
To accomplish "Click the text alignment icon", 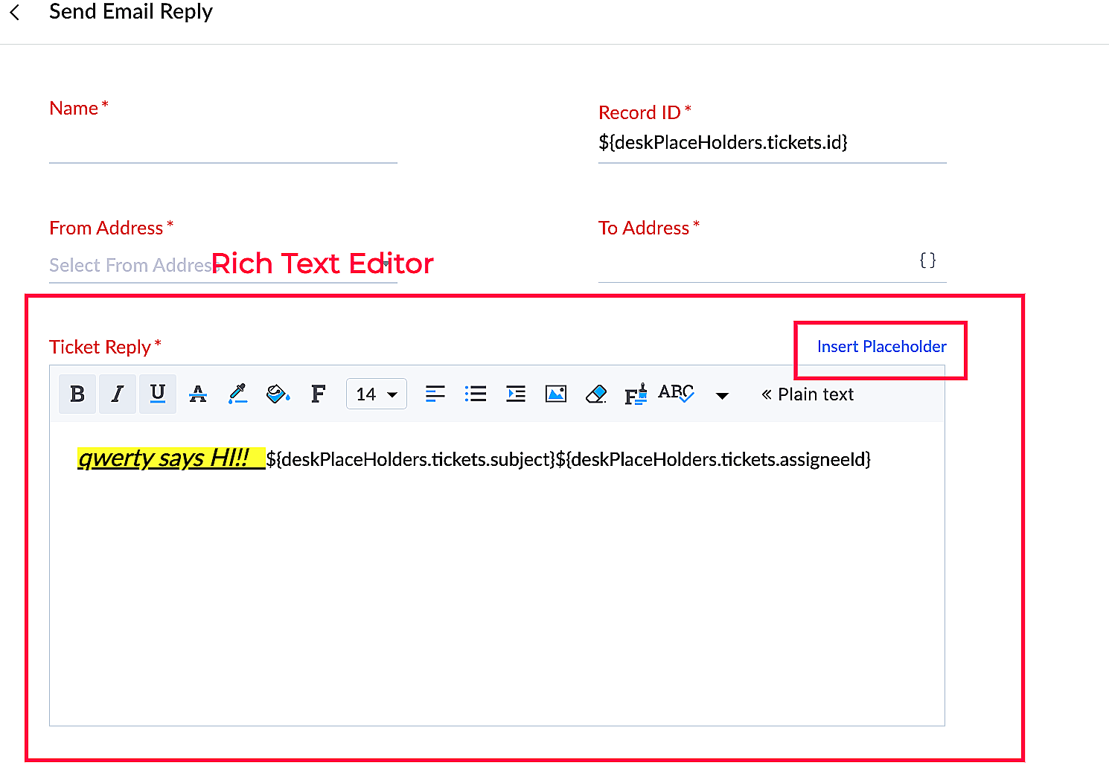I will tap(435, 394).
